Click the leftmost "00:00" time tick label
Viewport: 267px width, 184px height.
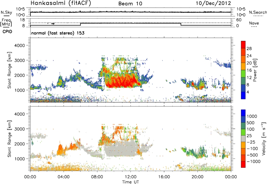pos(30,177)
